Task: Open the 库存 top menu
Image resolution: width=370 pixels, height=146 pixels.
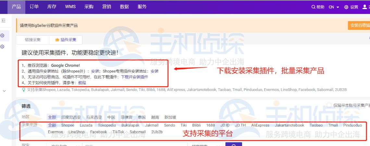Action: (x=52, y=7)
